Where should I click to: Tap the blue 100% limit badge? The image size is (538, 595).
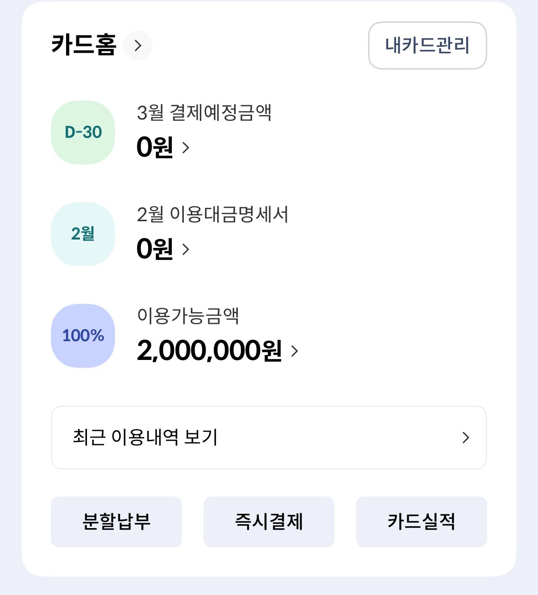83,336
